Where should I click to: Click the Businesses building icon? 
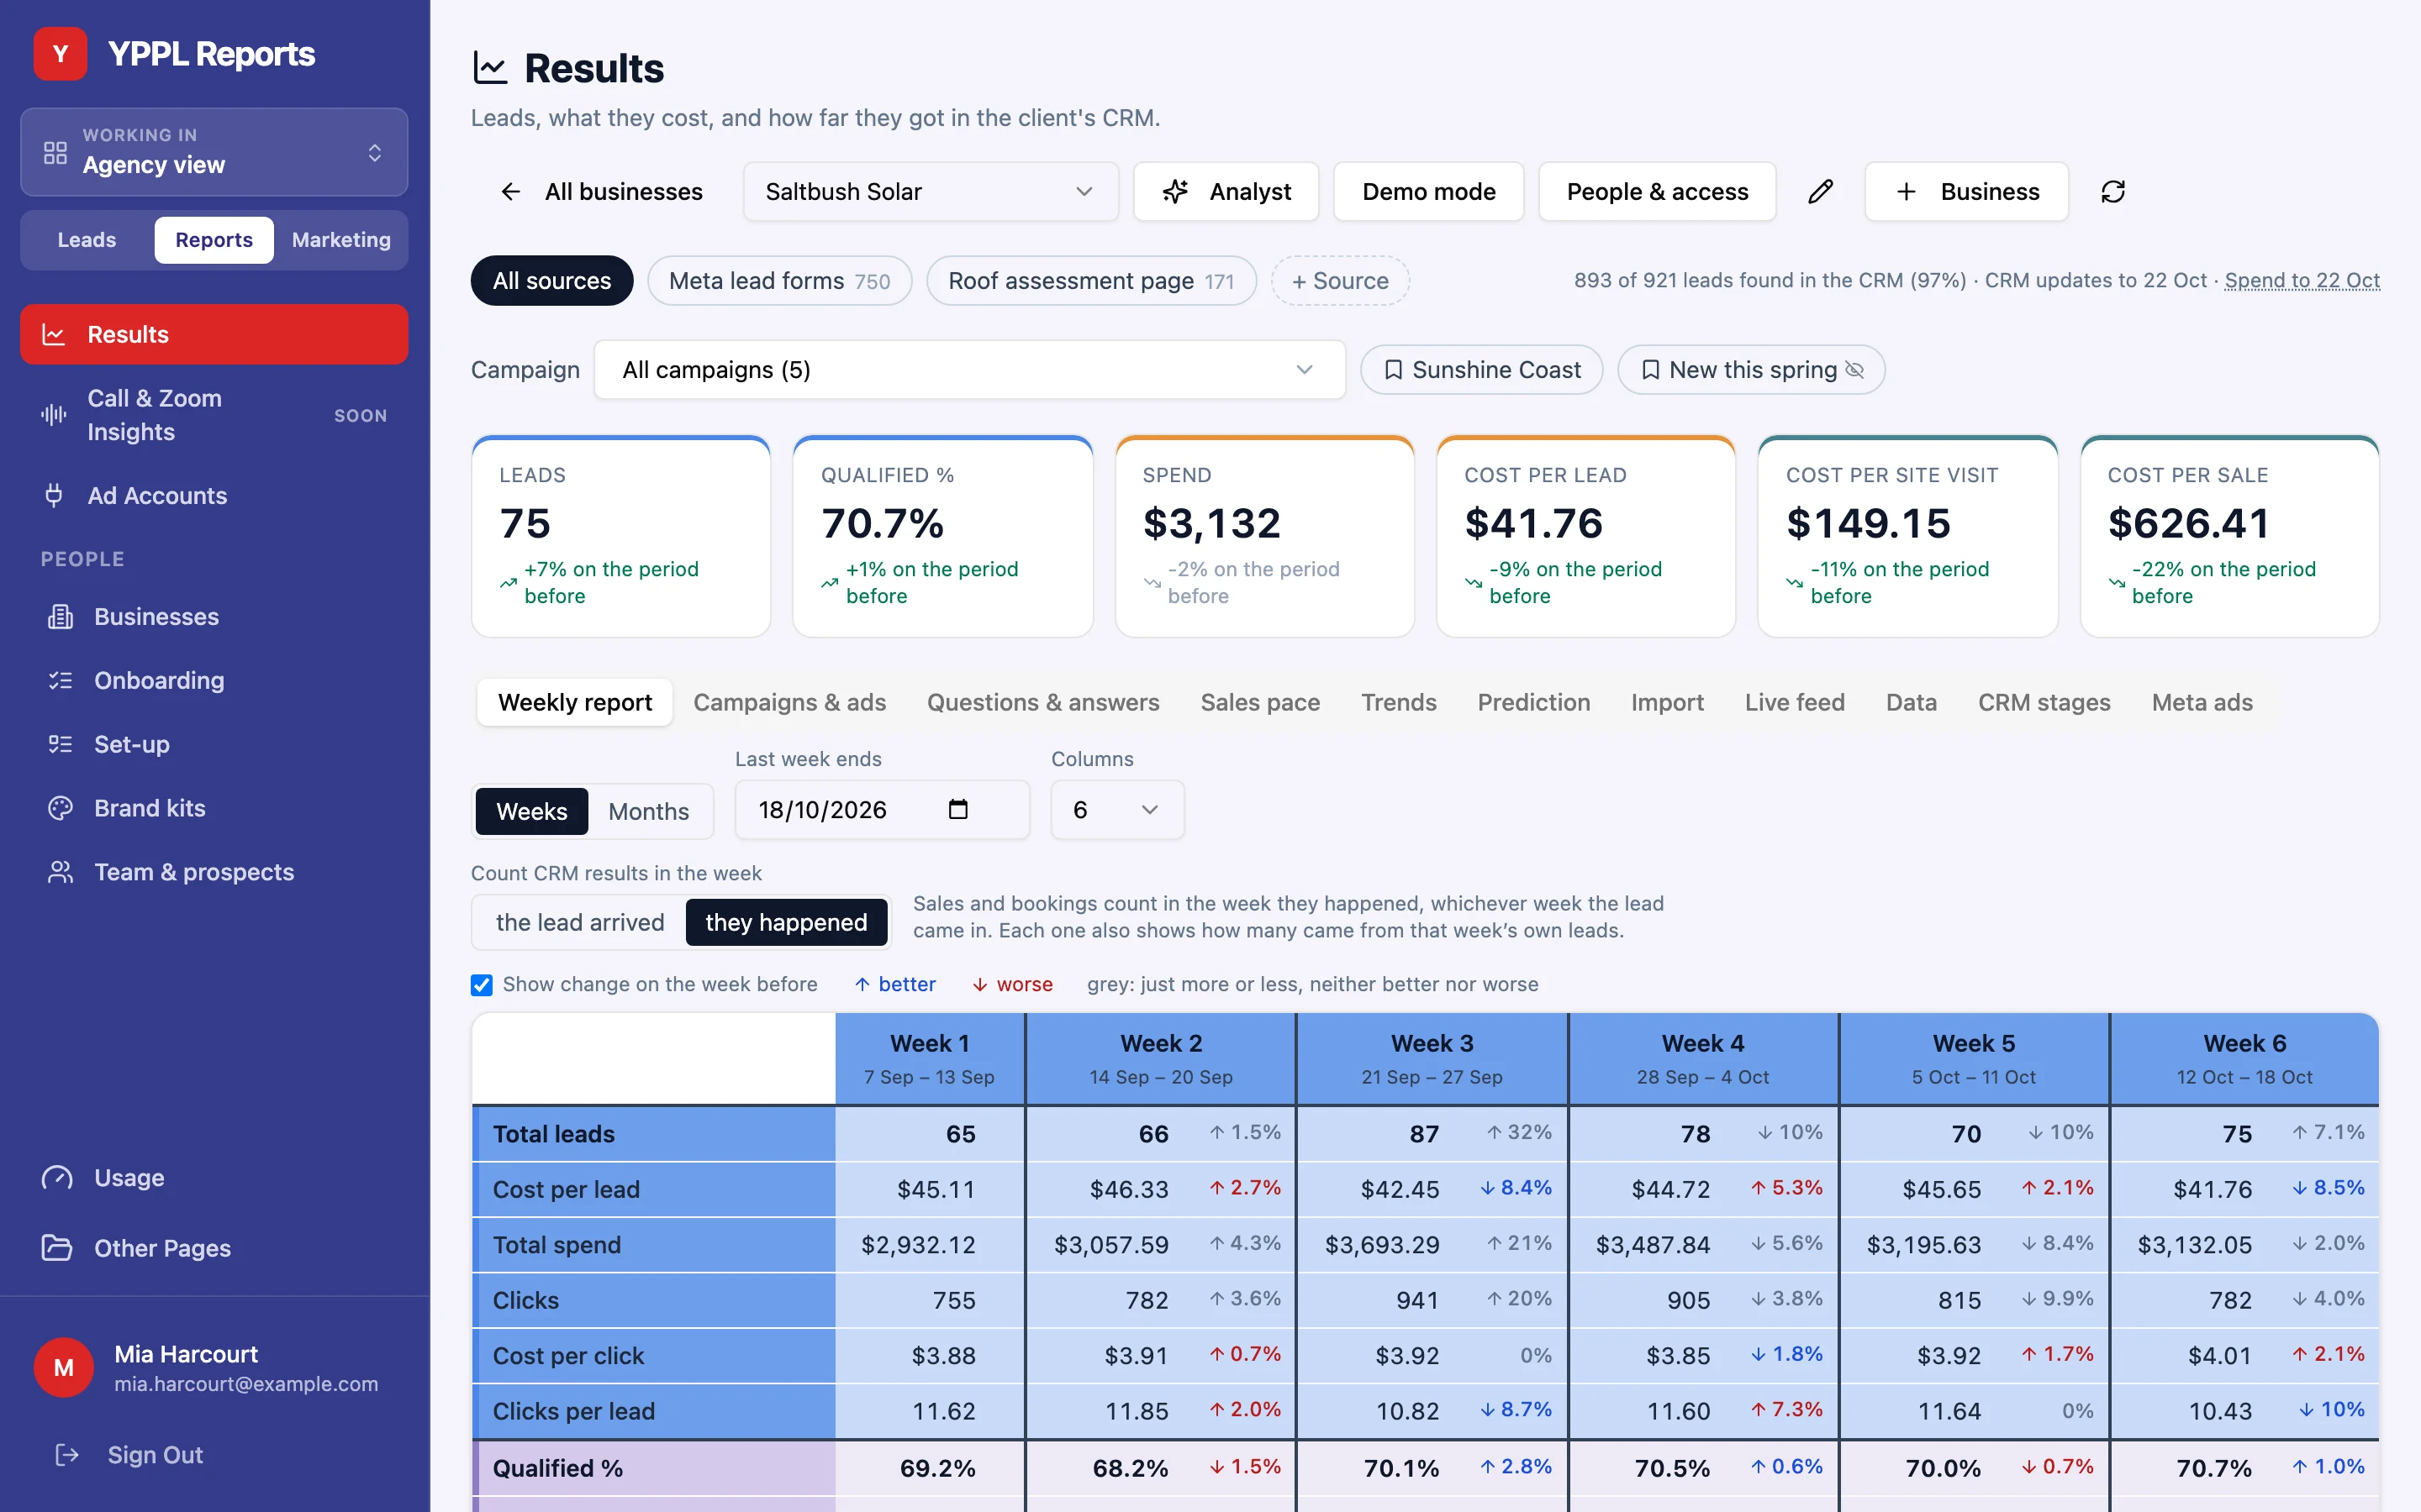point(61,617)
